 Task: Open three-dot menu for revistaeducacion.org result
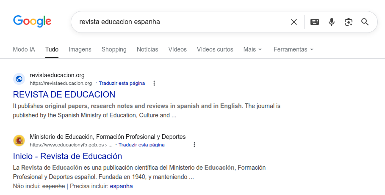154,83
